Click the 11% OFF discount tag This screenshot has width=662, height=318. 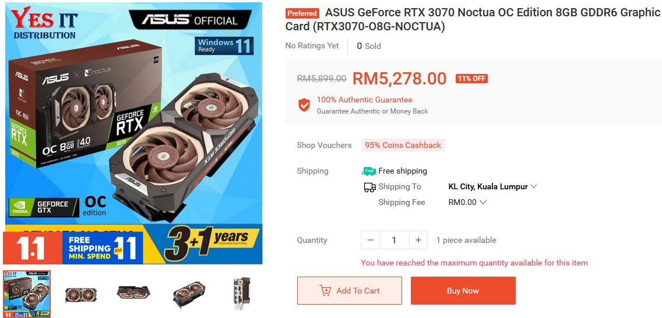[472, 79]
